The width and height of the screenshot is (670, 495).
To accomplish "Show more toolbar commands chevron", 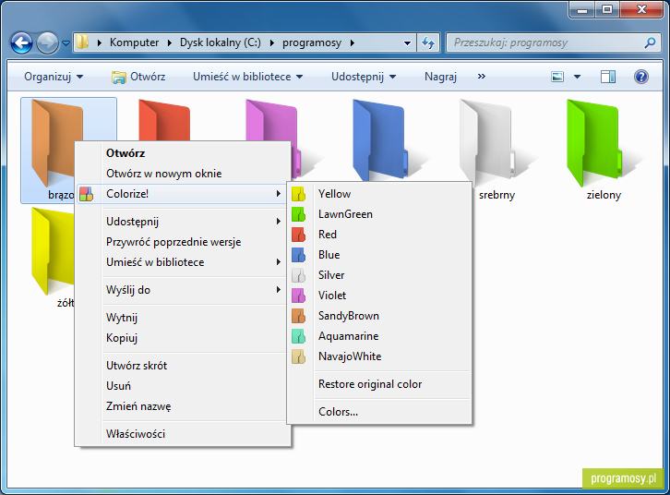I will coord(482,77).
